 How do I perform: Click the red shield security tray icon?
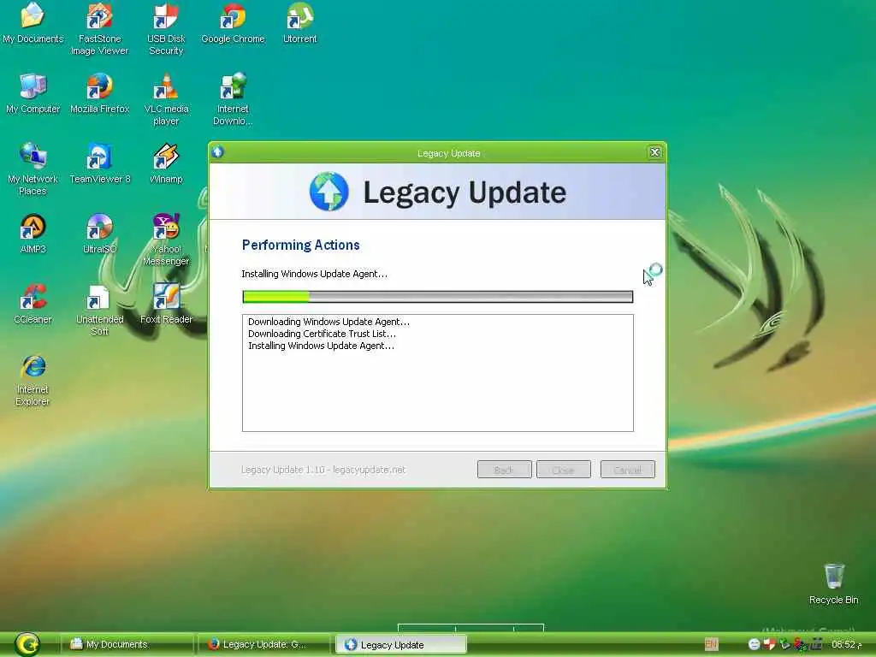point(769,644)
